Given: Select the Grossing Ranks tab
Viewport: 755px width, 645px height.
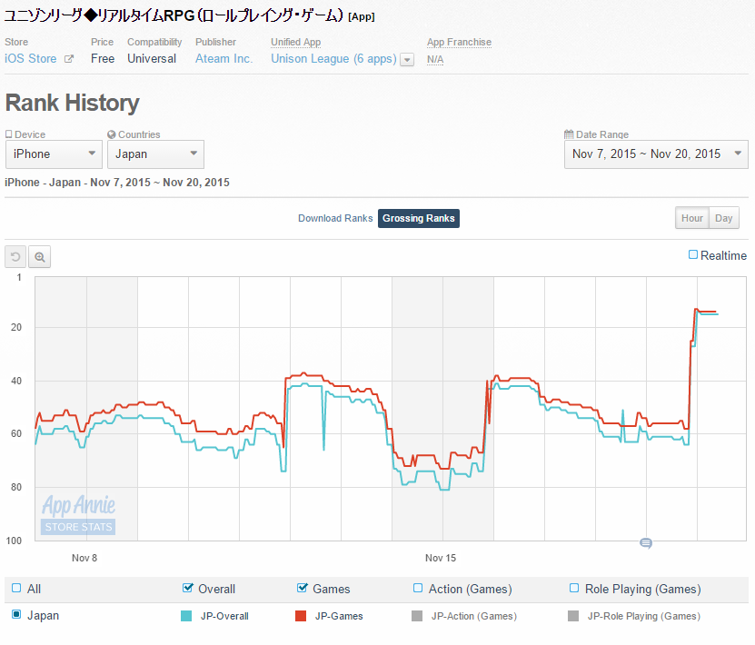Looking at the screenshot, I should [419, 218].
